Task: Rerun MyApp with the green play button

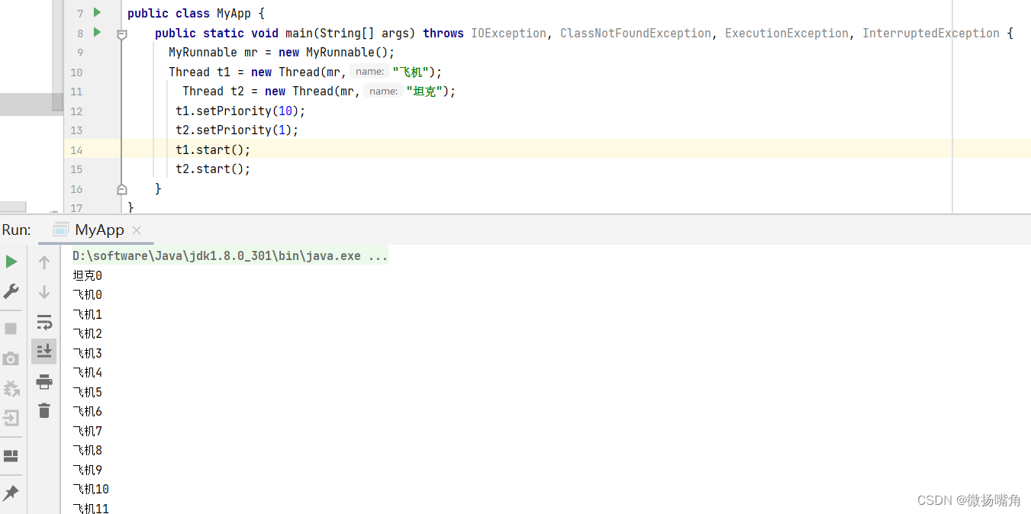Action: (x=11, y=262)
